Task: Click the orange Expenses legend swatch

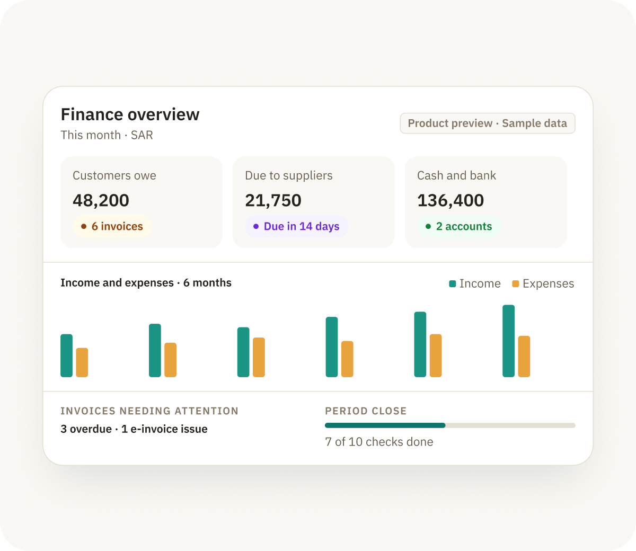Action: (516, 284)
